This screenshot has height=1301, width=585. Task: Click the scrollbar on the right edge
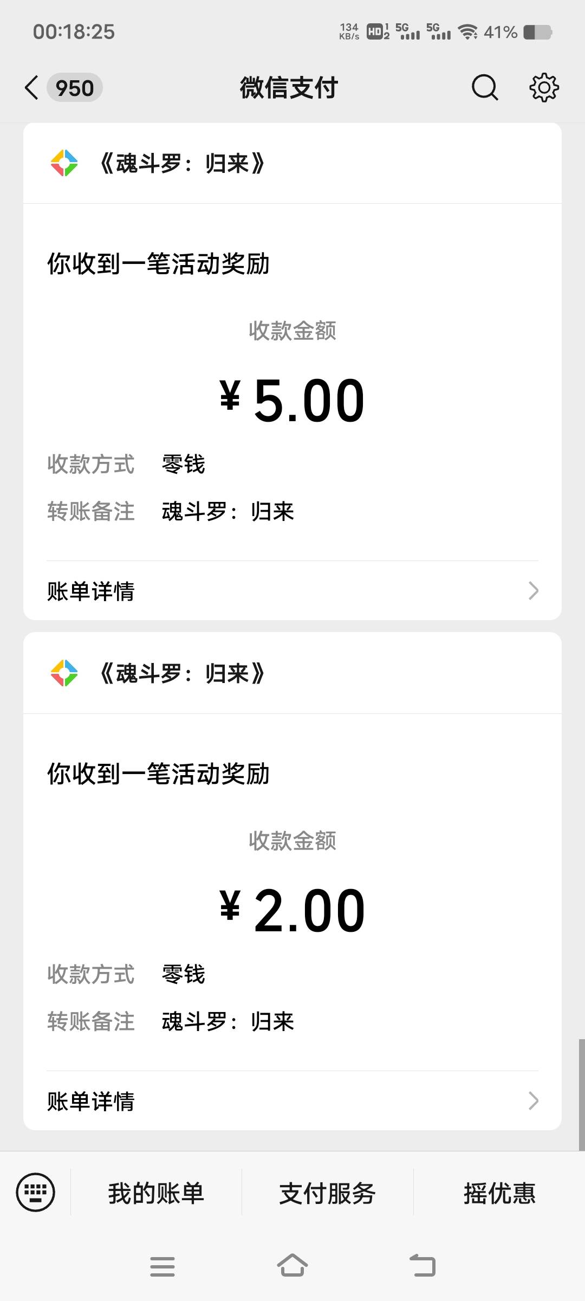pos(581,1094)
